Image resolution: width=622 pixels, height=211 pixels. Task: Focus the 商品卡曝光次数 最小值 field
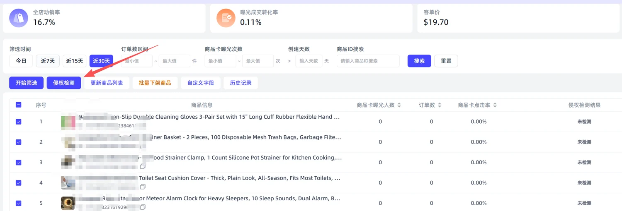[220, 61]
